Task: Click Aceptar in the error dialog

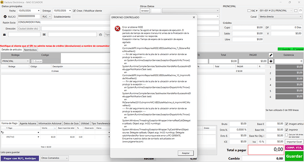Action: (x=185, y=153)
